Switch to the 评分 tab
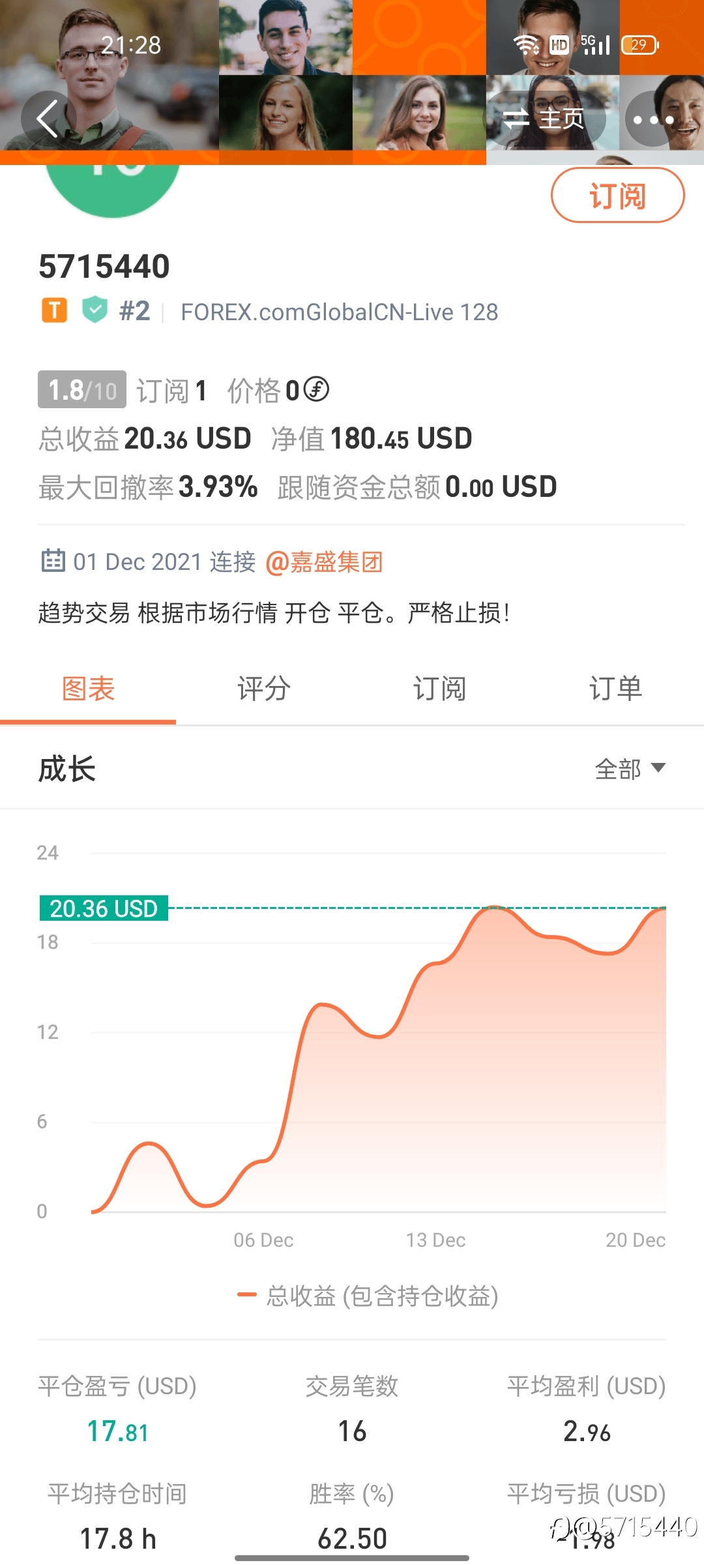 click(x=264, y=689)
